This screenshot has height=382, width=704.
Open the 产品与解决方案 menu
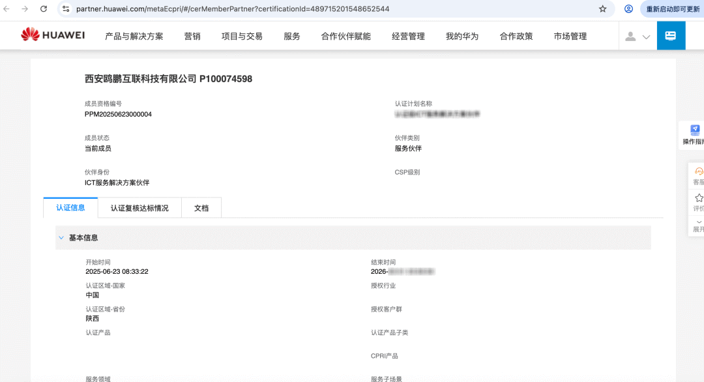[x=134, y=37]
